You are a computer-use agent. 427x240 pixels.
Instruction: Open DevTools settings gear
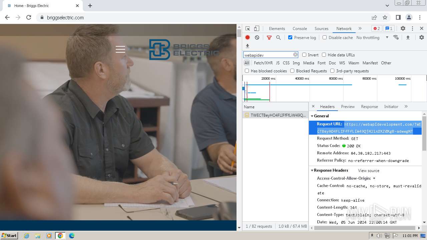403,29
